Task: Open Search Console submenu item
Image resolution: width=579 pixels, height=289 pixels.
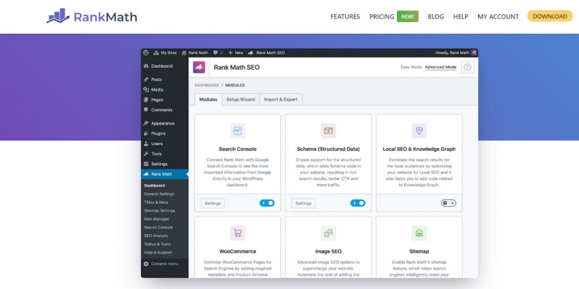Action: coord(158,227)
